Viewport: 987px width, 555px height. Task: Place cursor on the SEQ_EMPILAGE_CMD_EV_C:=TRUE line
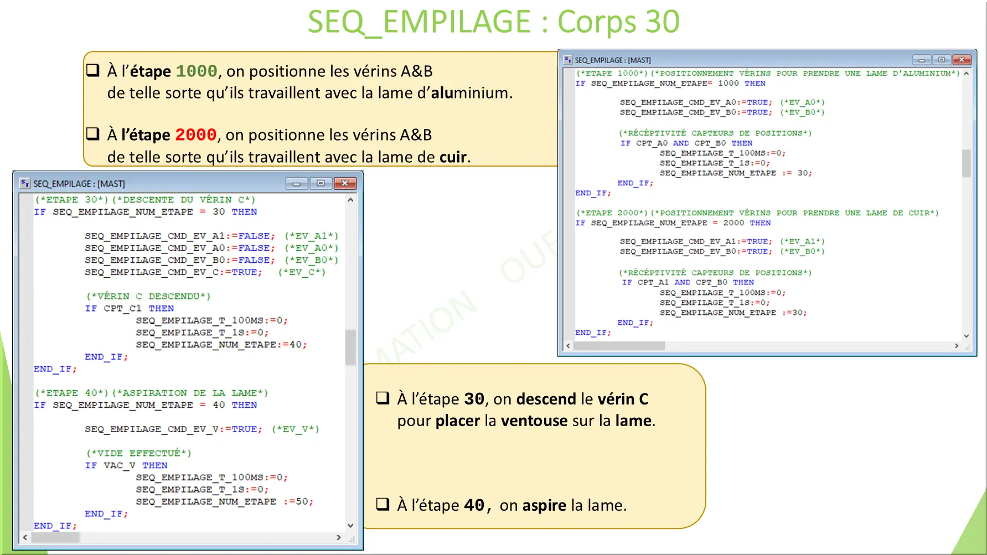172,272
